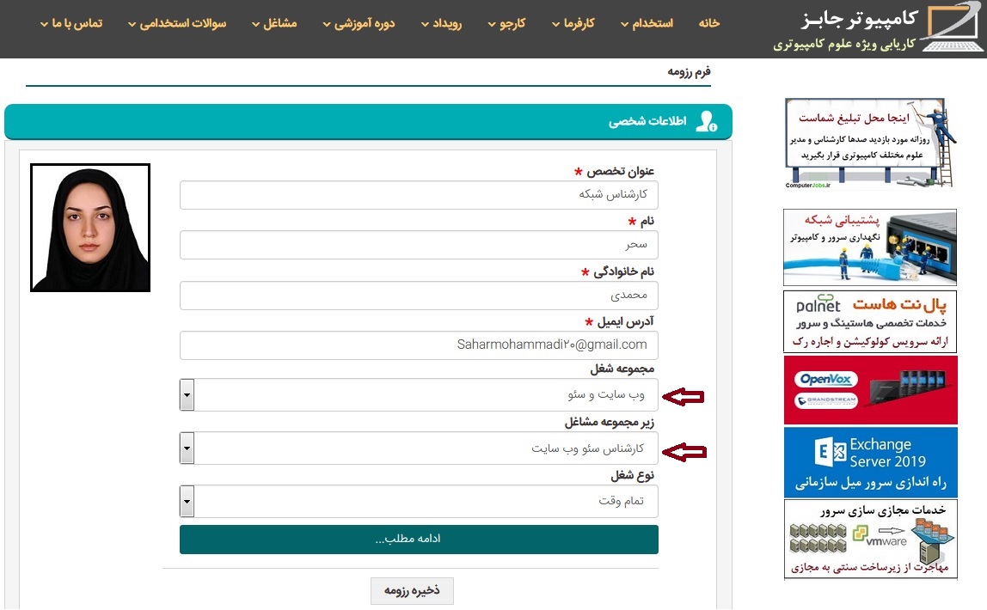Click the ذخیره رزومه button
The width and height of the screenshot is (987, 610).
[x=413, y=591]
